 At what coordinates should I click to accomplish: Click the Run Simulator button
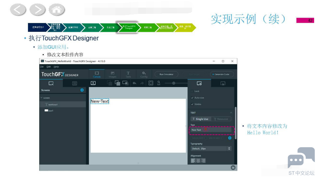[x=166, y=74]
